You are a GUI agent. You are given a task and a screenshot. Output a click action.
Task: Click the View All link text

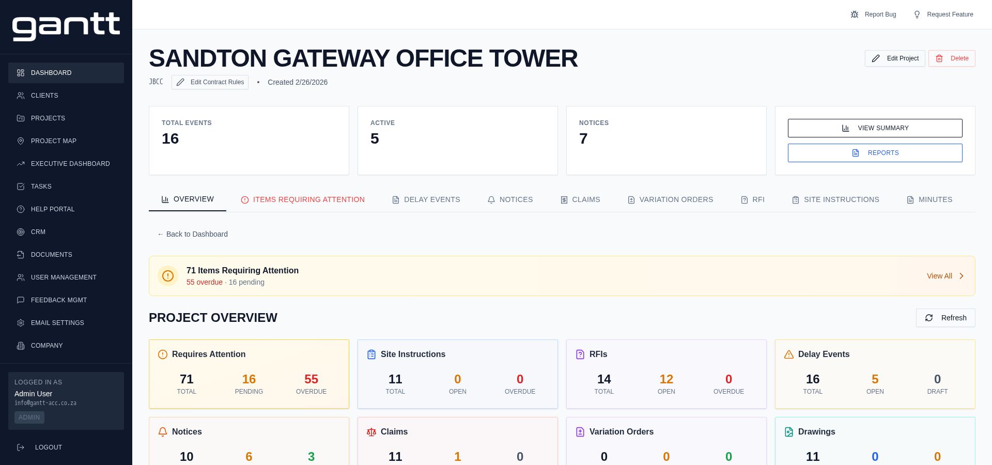tap(939, 276)
